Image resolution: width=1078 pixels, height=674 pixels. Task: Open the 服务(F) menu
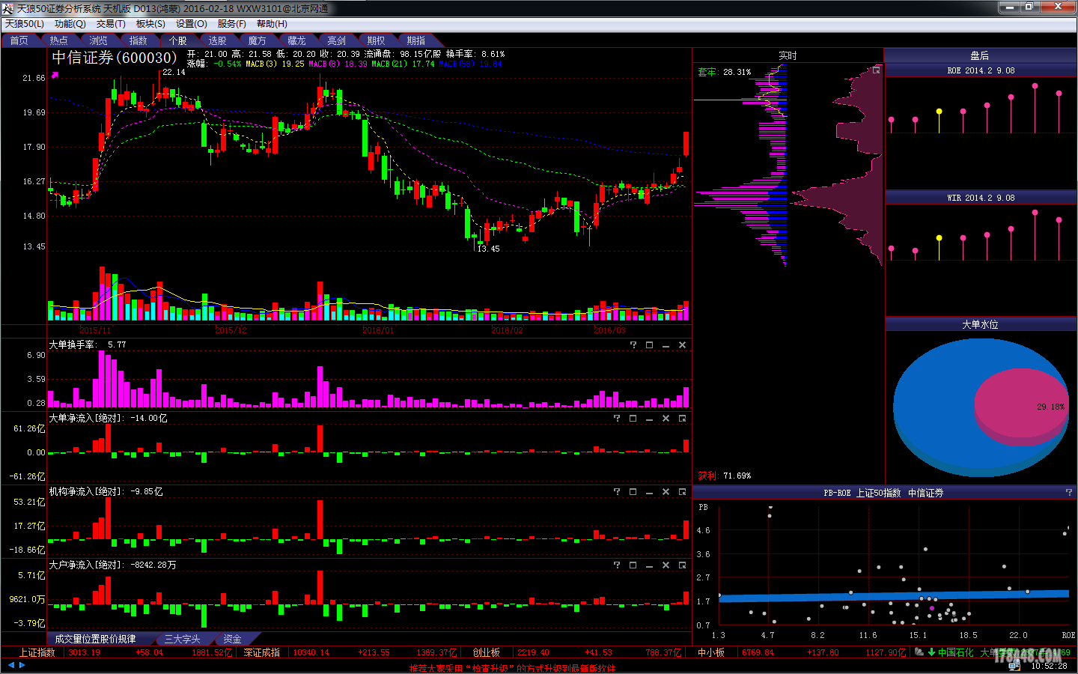[x=231, y=24]
